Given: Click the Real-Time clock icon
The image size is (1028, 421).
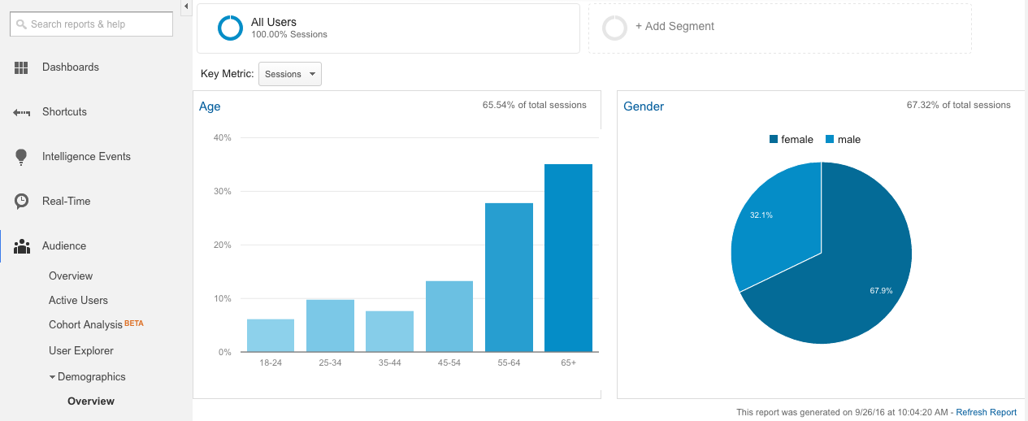Looking at the screenshot, I should pos(22,202).
